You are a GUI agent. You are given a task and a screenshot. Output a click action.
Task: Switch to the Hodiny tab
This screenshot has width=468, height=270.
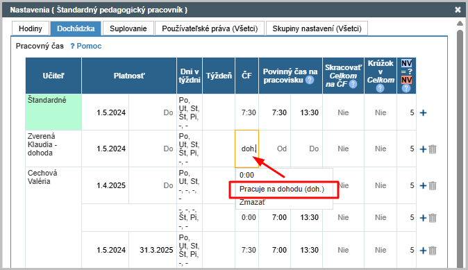(x=31, y=28)
